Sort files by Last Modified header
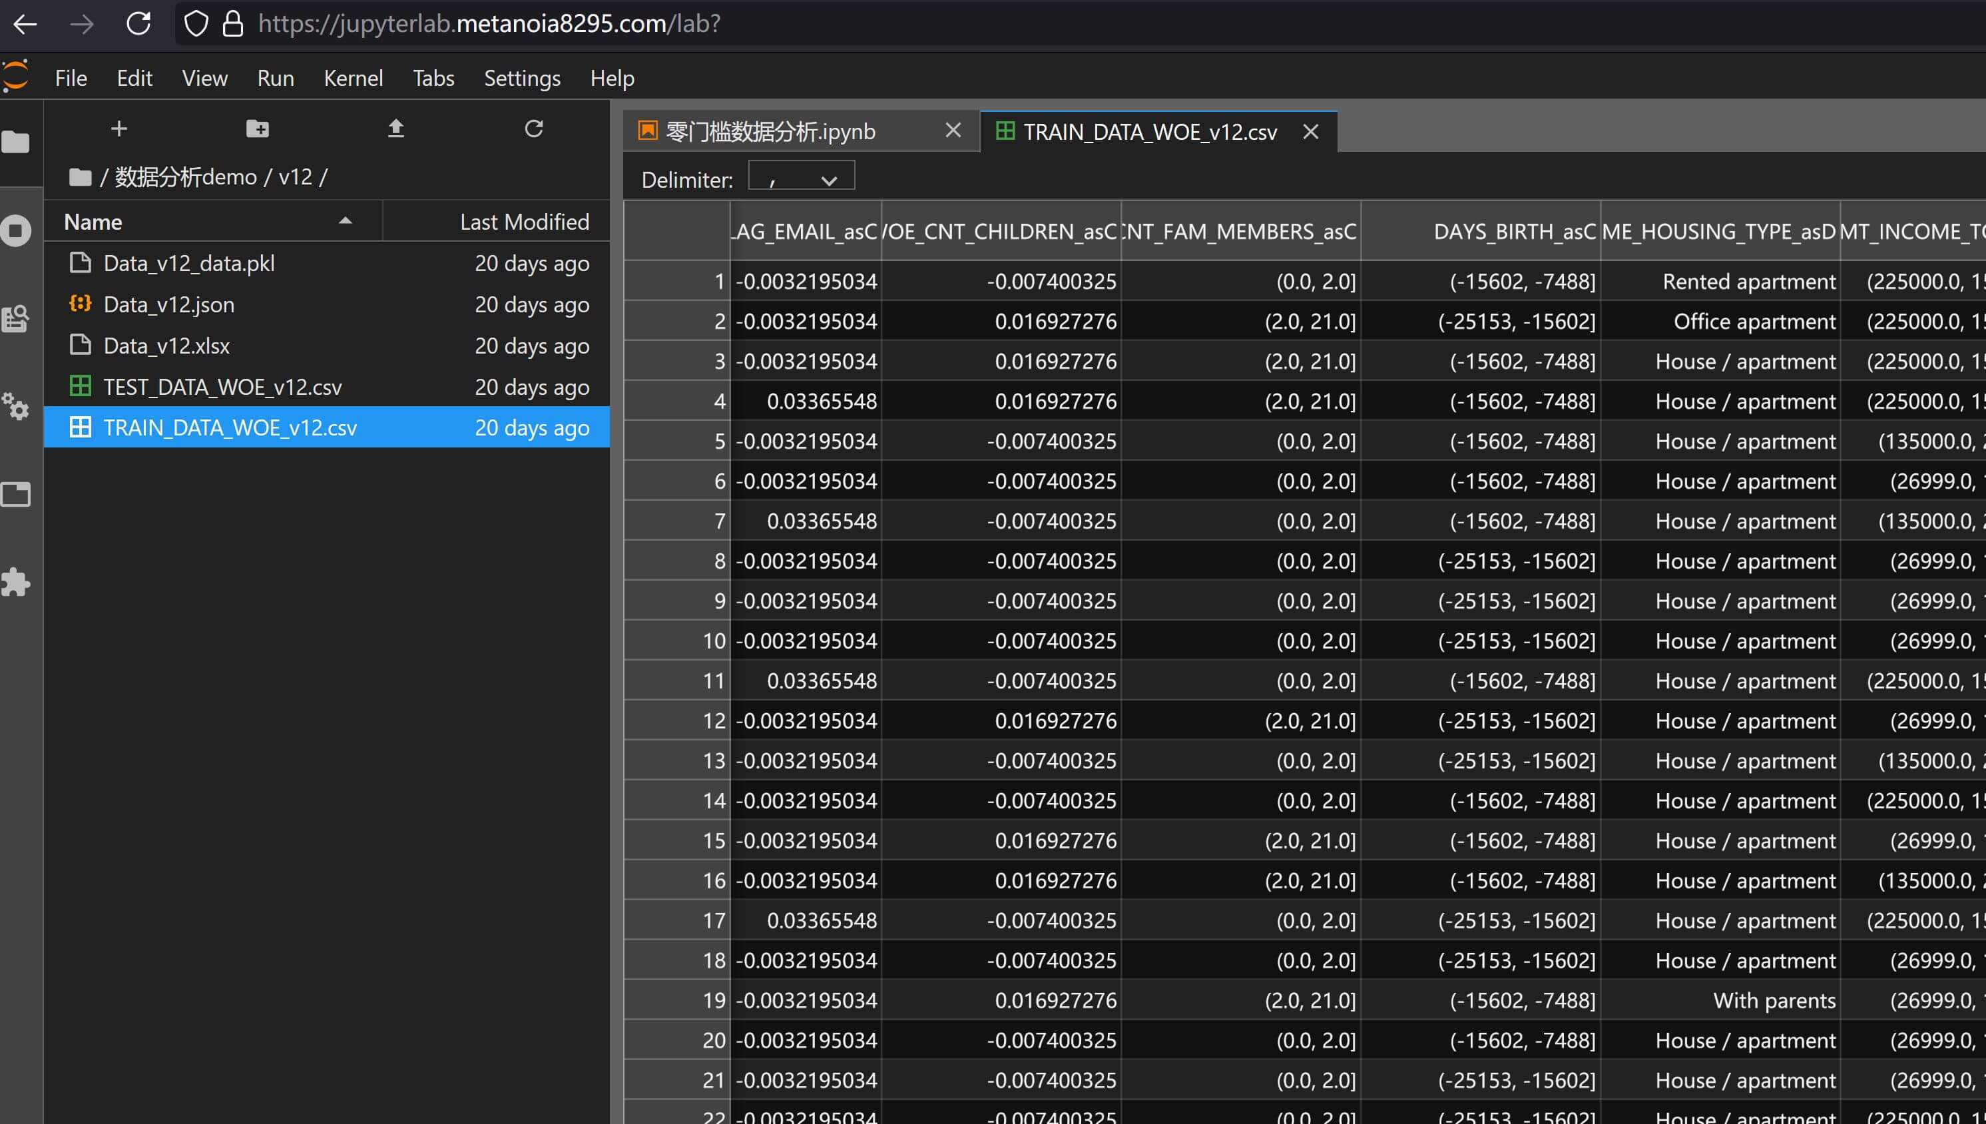 tap(523, 222)
